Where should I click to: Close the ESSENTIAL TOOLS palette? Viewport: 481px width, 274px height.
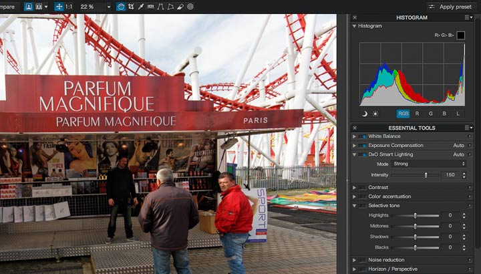coord(355,128)
